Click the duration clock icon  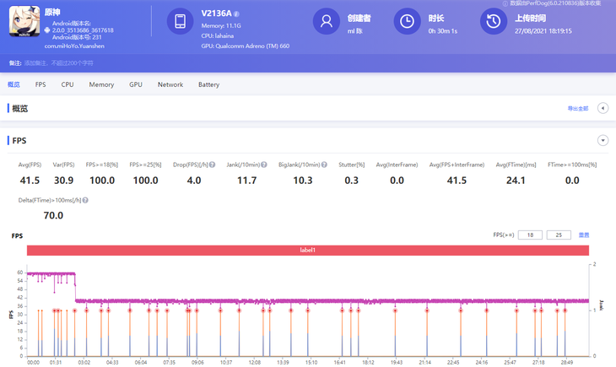407,22
